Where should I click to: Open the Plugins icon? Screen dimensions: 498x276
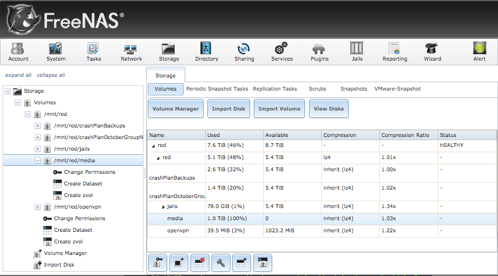coord(320,52)
